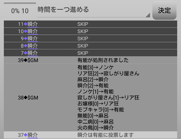Screen dimensions: 181x139
Task: Open the 瞬介 name link in row 11
Action: [x=33, y=24]
